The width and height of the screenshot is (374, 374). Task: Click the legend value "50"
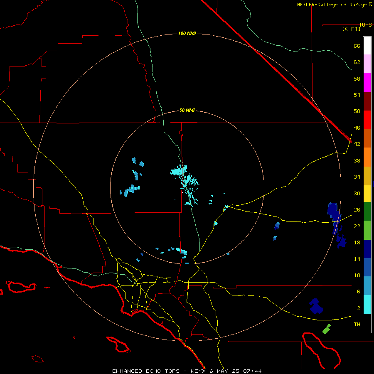(x=357, y=111)
